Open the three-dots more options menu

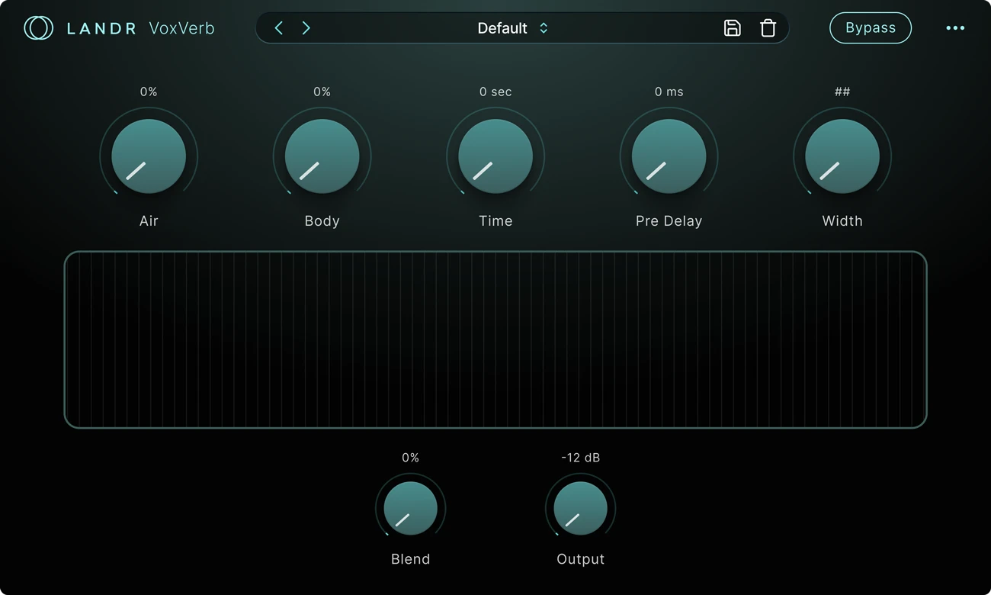coord(955,28)
